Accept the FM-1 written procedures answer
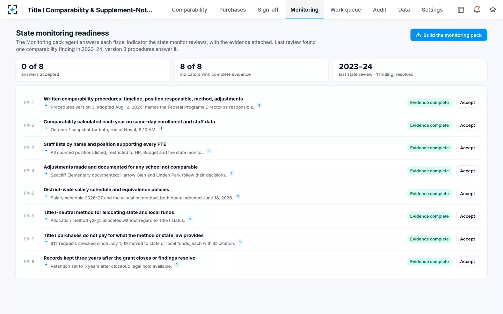This screenshot has width=503, height=314. click(467, 103)
